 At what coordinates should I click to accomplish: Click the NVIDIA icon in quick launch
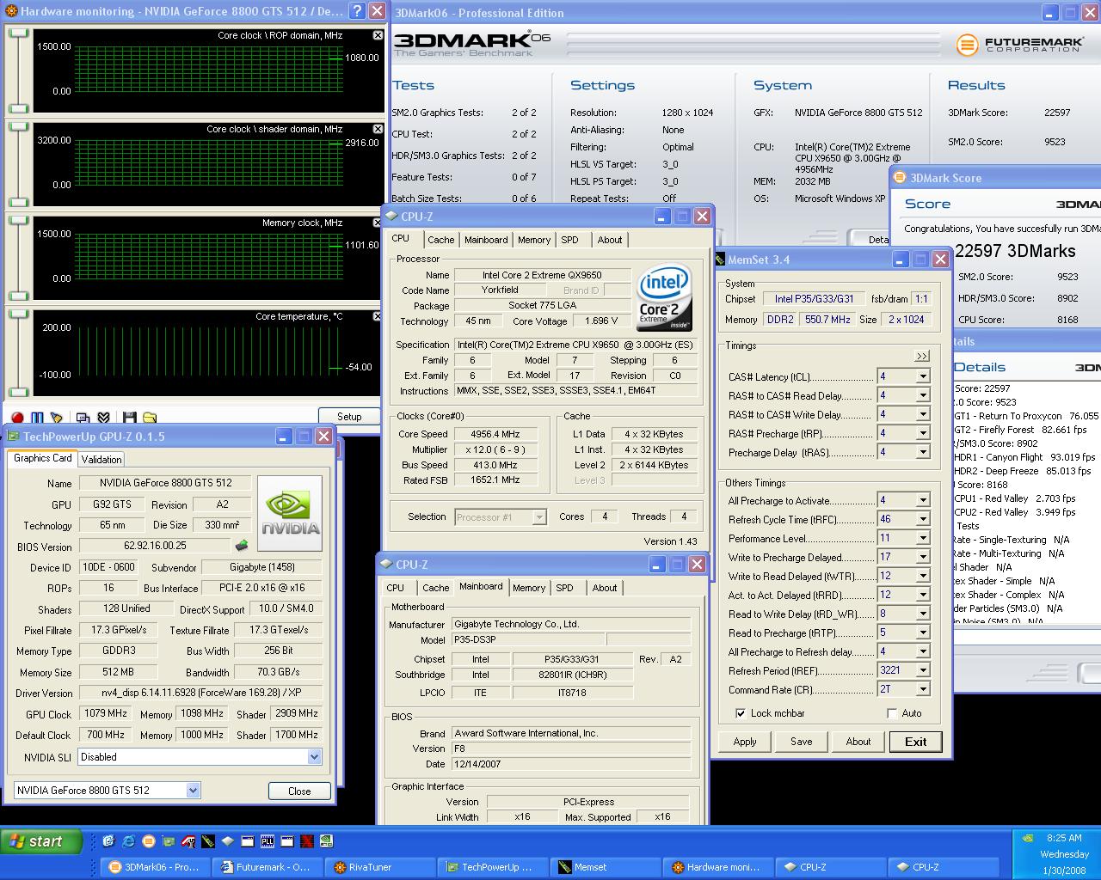coord(327,841)
